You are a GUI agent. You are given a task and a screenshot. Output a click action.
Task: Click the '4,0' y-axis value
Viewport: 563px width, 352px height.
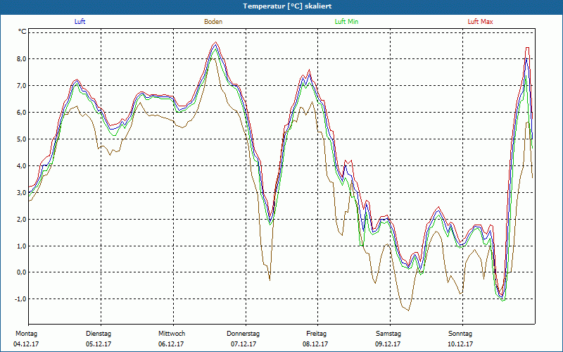21,166
